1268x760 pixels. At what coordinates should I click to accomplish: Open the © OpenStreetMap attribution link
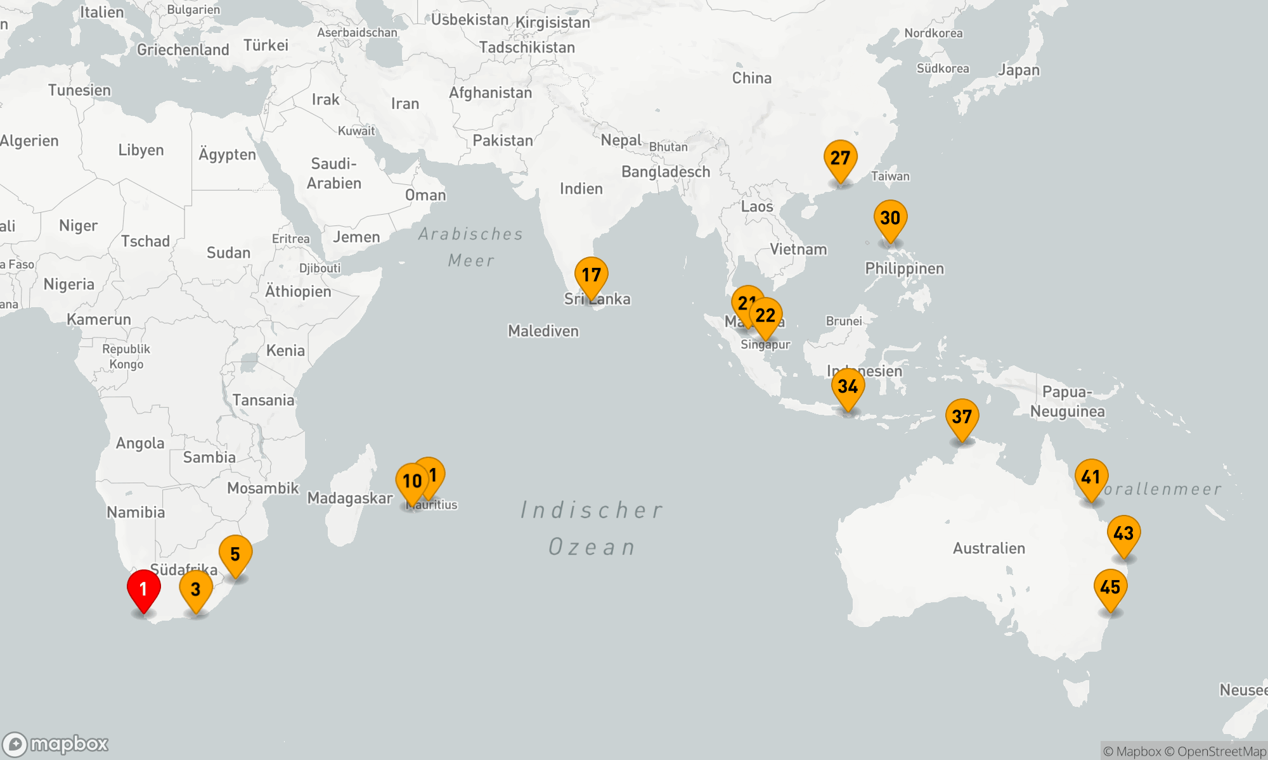point(1215,752)
